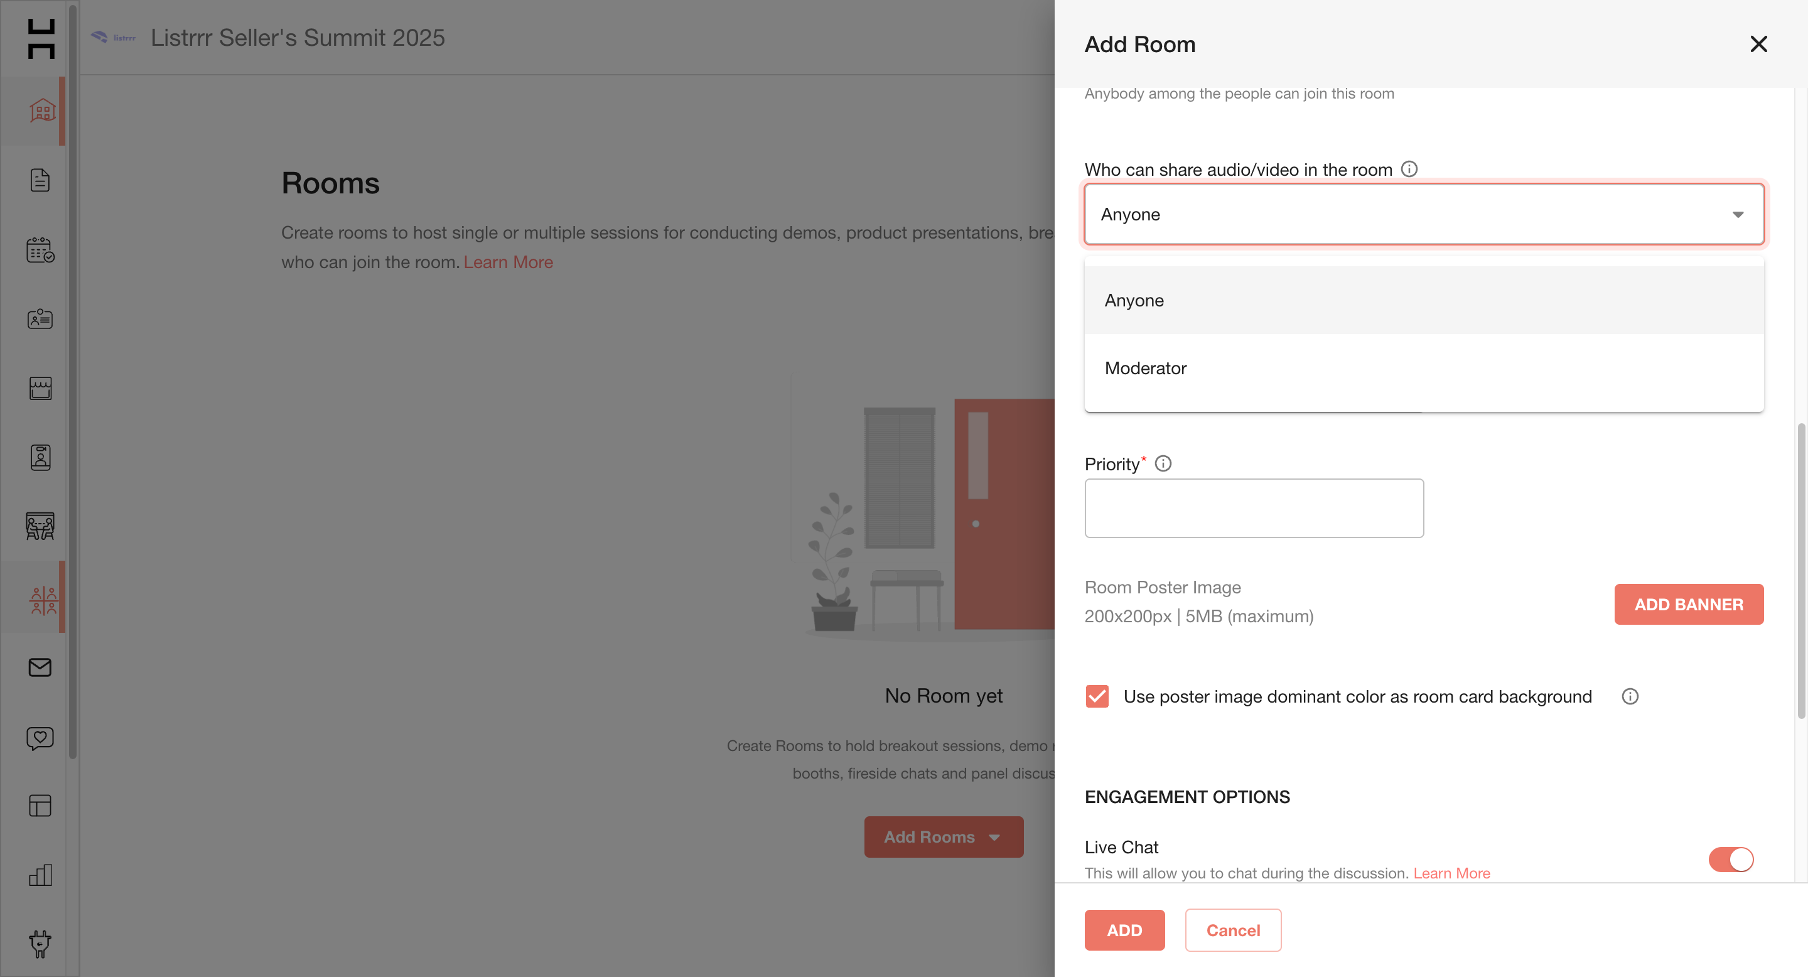Uncheck poster image dominant color checkbox
Viewport: 1808px width, 977px height.
click(x=1097, y=696)
